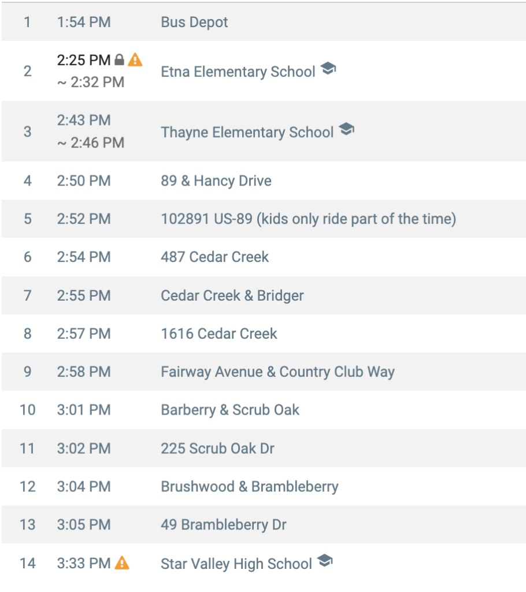This screenshot has width=526, height=592.
Task: Select stop number 11 in list
Action: pos(28,449)
